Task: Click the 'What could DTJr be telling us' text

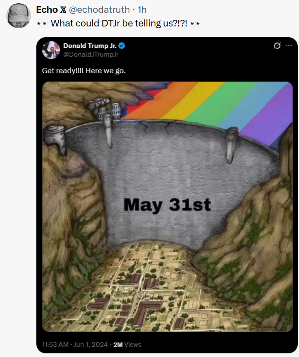Action: click(119, 23)
